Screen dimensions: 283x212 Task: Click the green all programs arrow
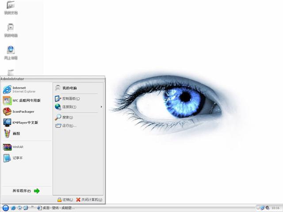37,191
